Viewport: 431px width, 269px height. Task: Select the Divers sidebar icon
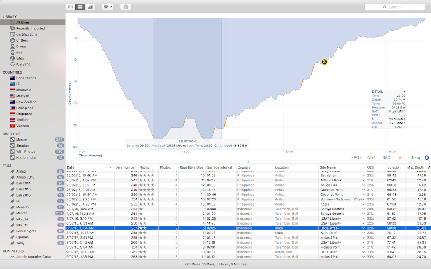tap(13, 46)
